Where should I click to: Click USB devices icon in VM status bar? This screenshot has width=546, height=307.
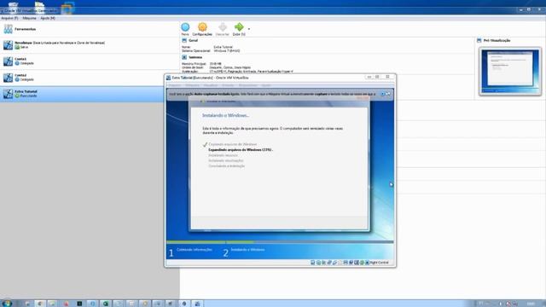334,263
